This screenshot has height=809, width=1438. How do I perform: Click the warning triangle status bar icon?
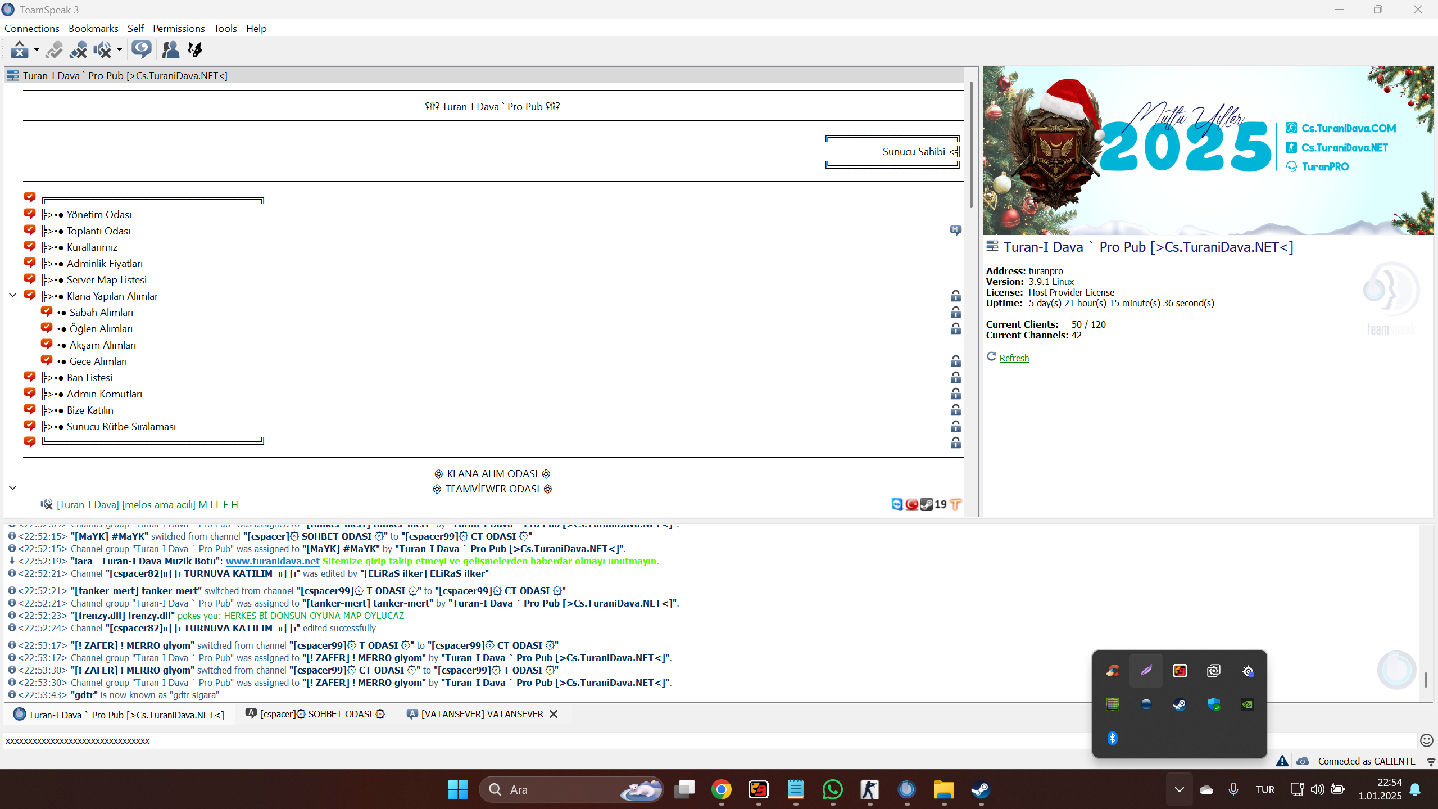click(1282, 761)
